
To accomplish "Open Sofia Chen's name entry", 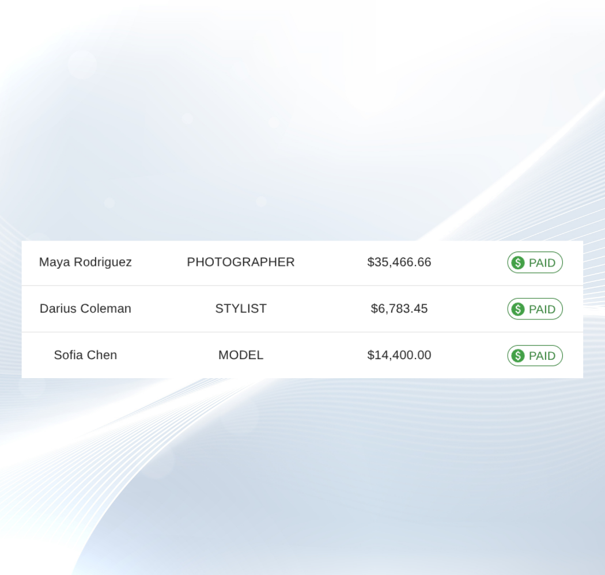I will pyautogui.click(x=85, y=355).
